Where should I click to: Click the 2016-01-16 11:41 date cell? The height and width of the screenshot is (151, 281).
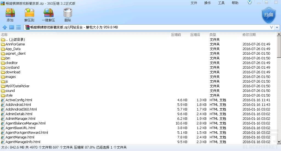[x=256, y=100]
